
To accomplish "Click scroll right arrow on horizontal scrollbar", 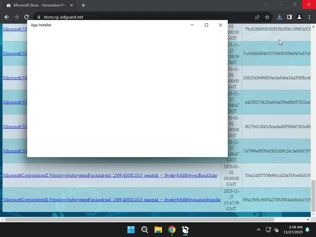I will 308,219.
